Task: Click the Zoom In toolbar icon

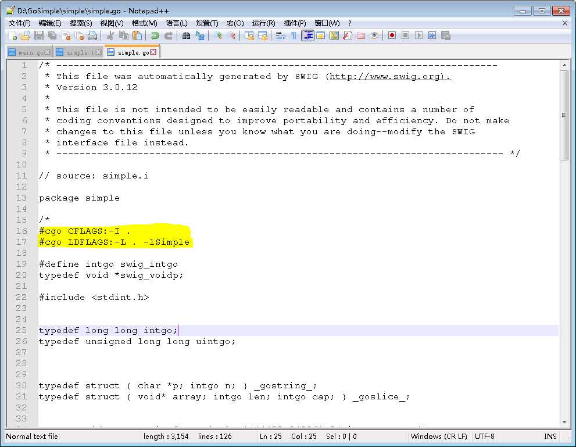Action: coord(218,35)
